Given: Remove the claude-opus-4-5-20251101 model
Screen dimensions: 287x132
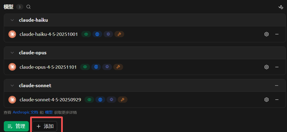Looking at the screenshot, I should (277, 67).
